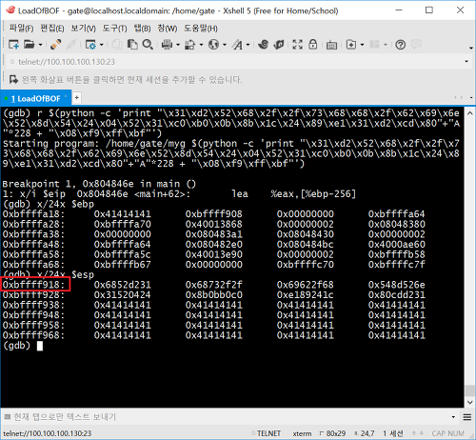Image resolution: width=476 pixels, height=440 pixels.
Task: Click the Font icon
Action: 237,45
